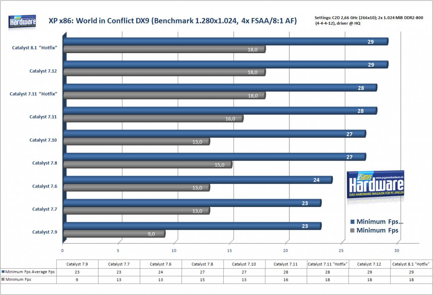This screenshot has width=433, height=295.
Task: Click the table column header Catalyst 7.10
Action: point(245,264)
